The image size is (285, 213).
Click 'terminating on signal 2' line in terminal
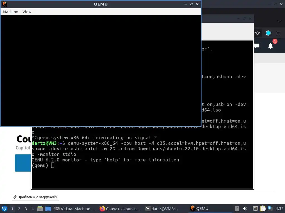coord(94,138)
